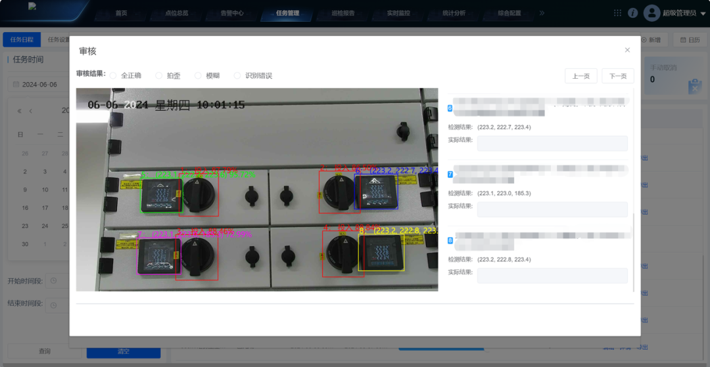The image size is (710, 367).
Task: Open the 2024-06-06 date picker
Action: coord(39,85)
